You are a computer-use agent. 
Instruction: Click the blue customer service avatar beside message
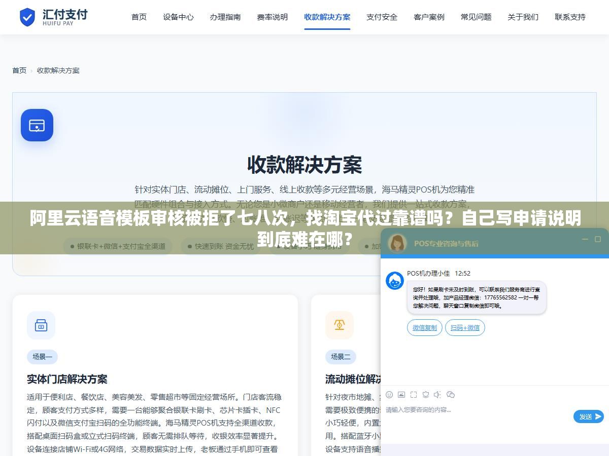[395, 281]
